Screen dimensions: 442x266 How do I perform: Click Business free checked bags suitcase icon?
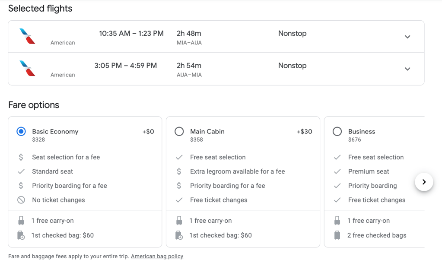tap(337, 235)
